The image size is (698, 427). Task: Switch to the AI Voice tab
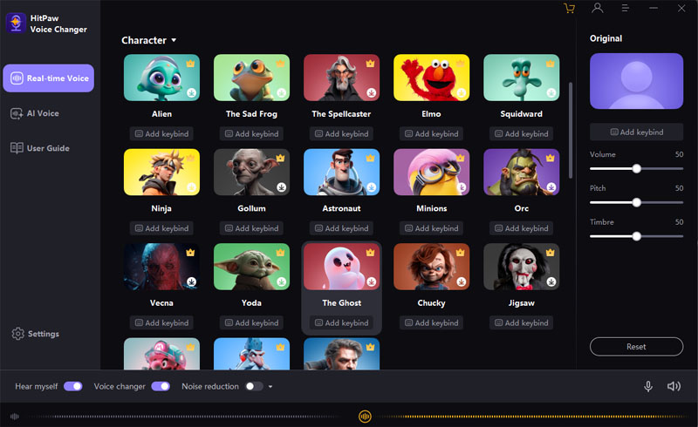(42, 113)
